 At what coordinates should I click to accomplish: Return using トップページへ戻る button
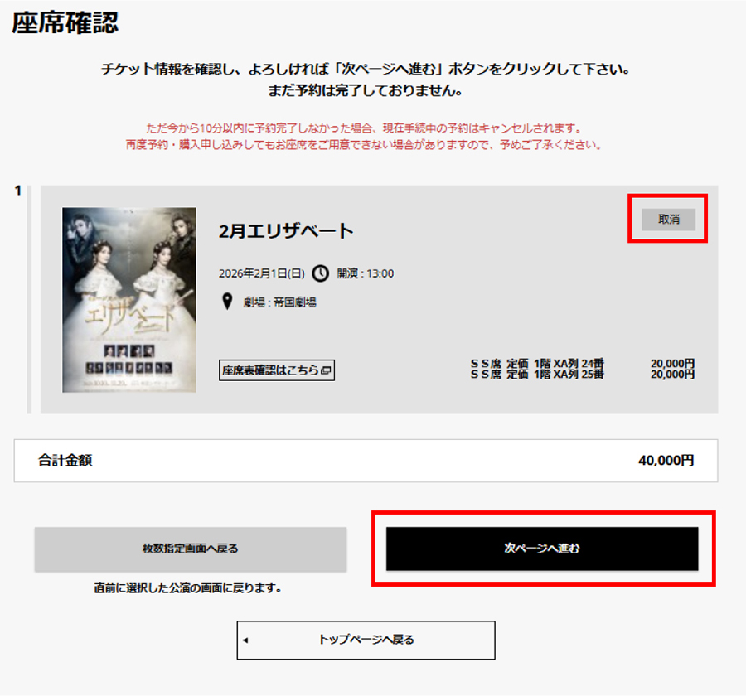366,640
